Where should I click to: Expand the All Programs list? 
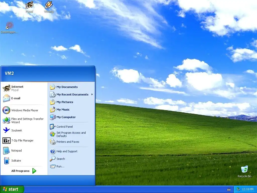click(x=24, y=171)
